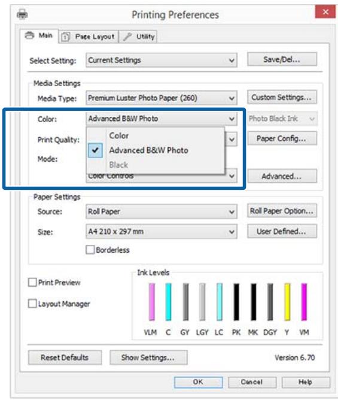Enable the Layout Manager checkbox

(32, 304)
